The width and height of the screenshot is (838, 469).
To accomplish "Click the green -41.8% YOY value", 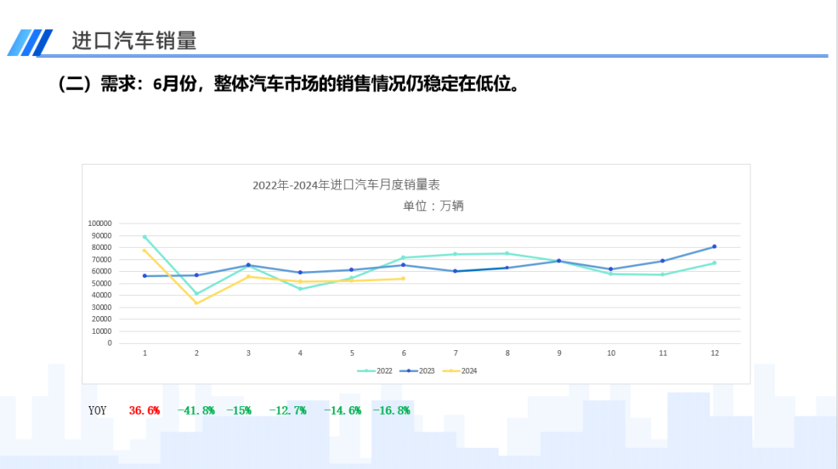I will (x=196, y=410).
